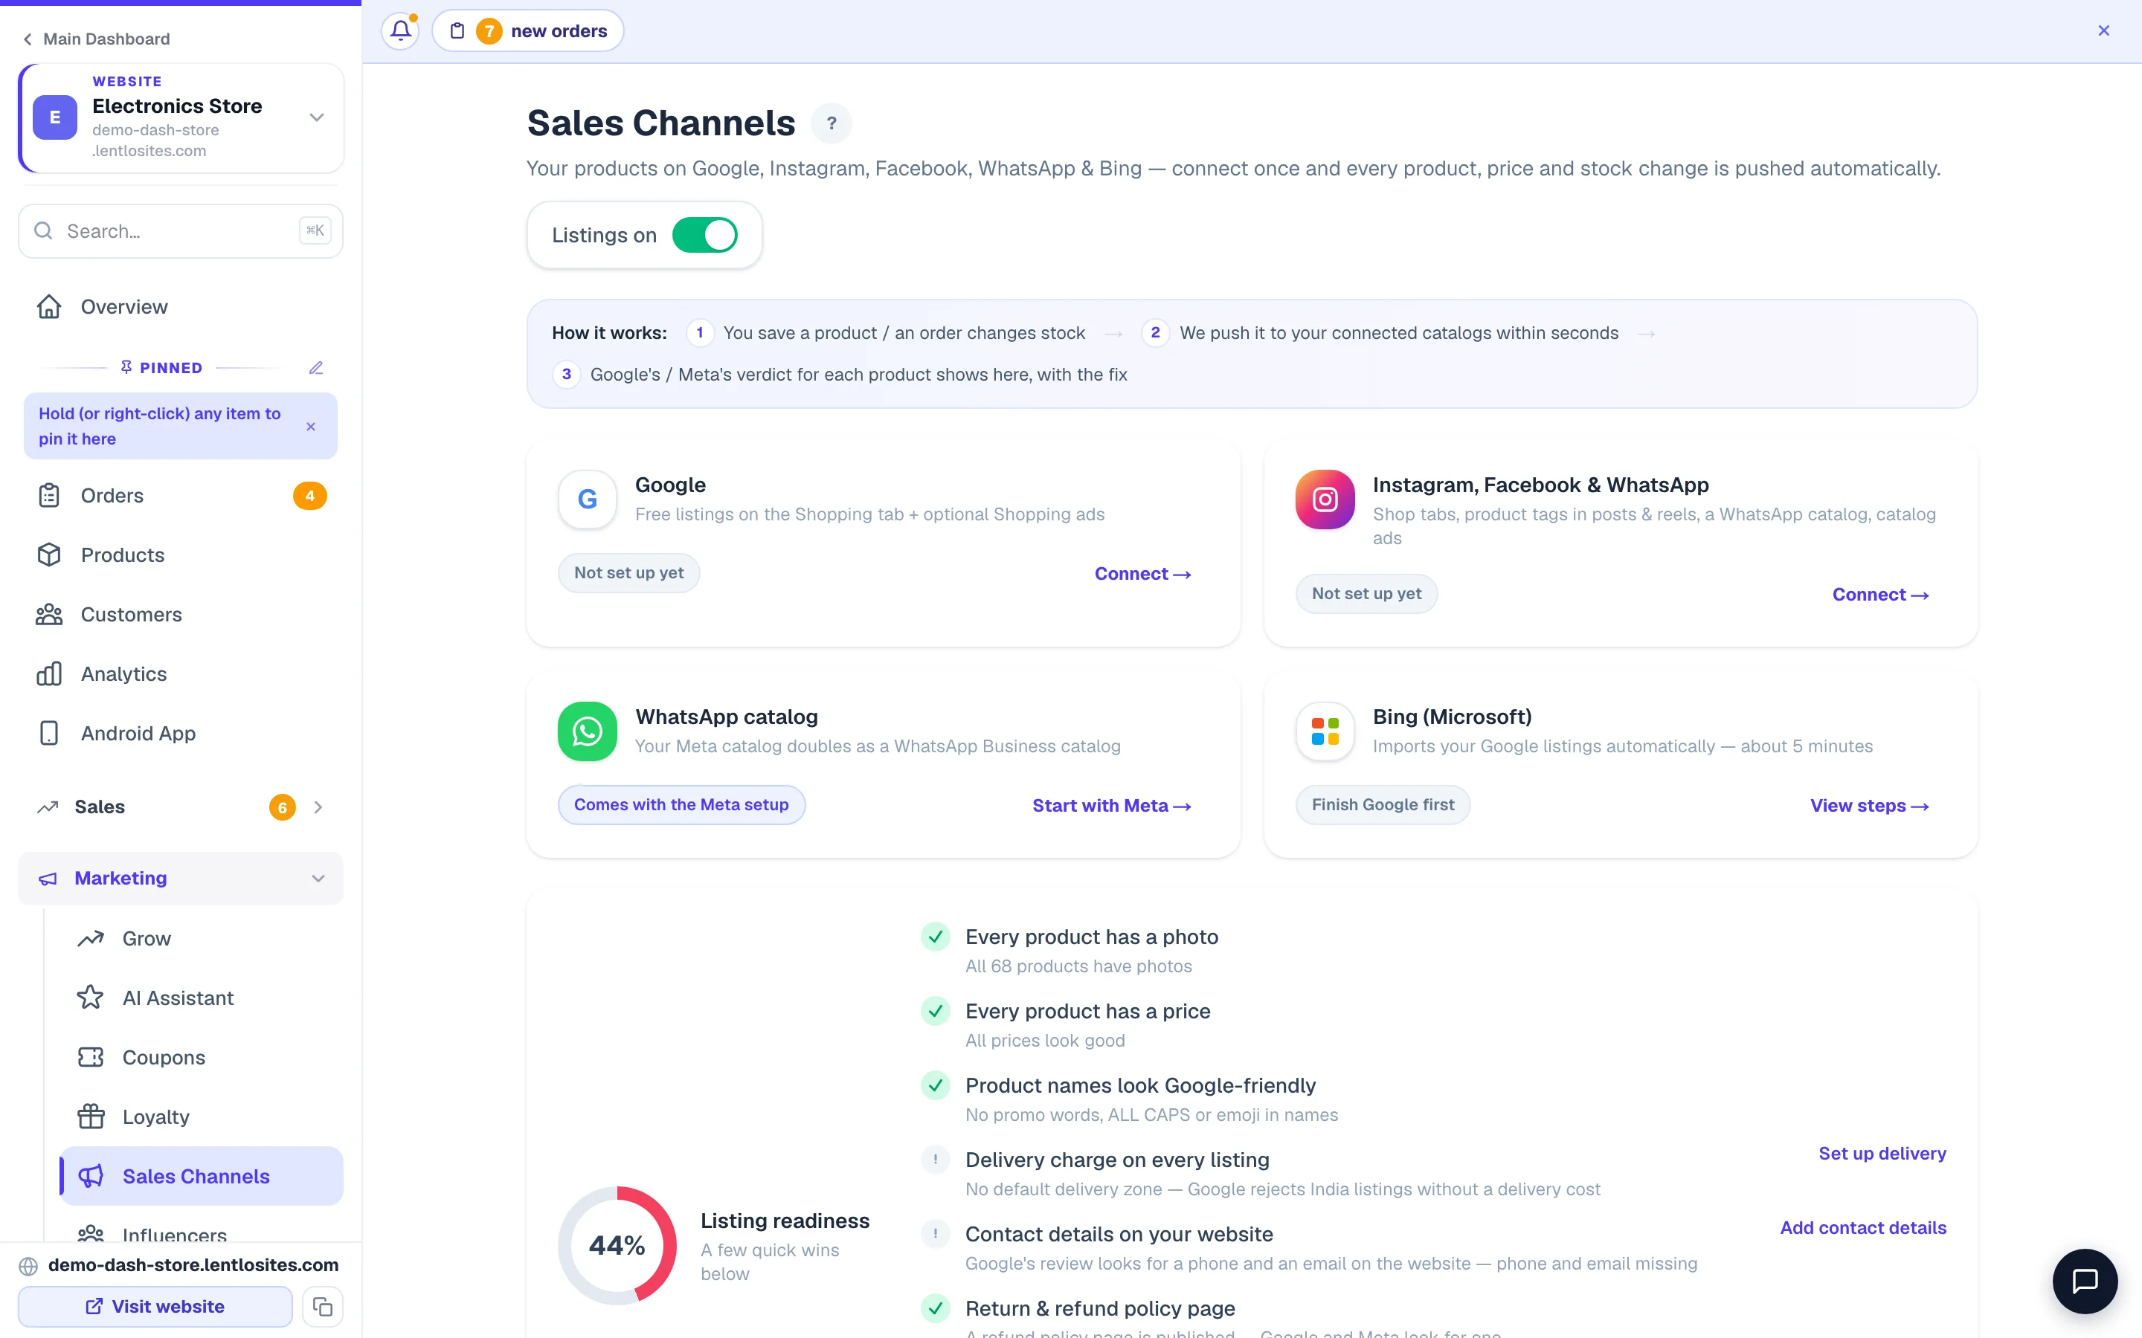Open Products in the sidebar
2142x1338 pixels.
[x=181, y=555]
